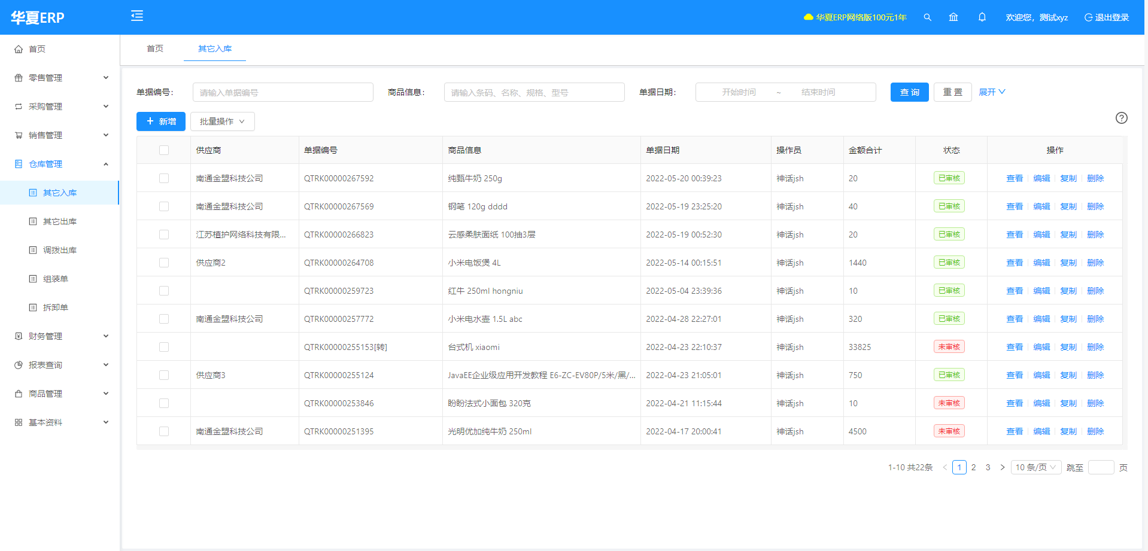
Task: Click the 查询 search button
Action: click(x=910, y=92)
